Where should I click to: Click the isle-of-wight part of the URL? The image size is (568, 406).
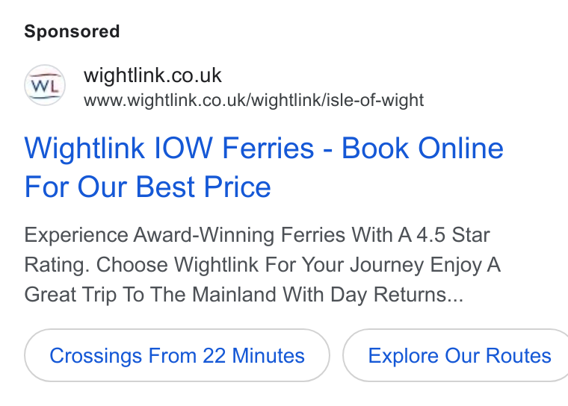pos(375,100)
